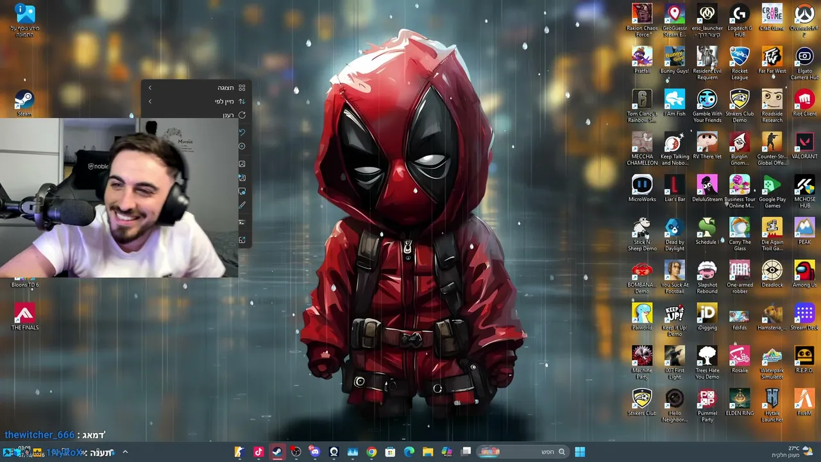
Task: Select the Riot Client desktop icon
Action: pos(804,103)
